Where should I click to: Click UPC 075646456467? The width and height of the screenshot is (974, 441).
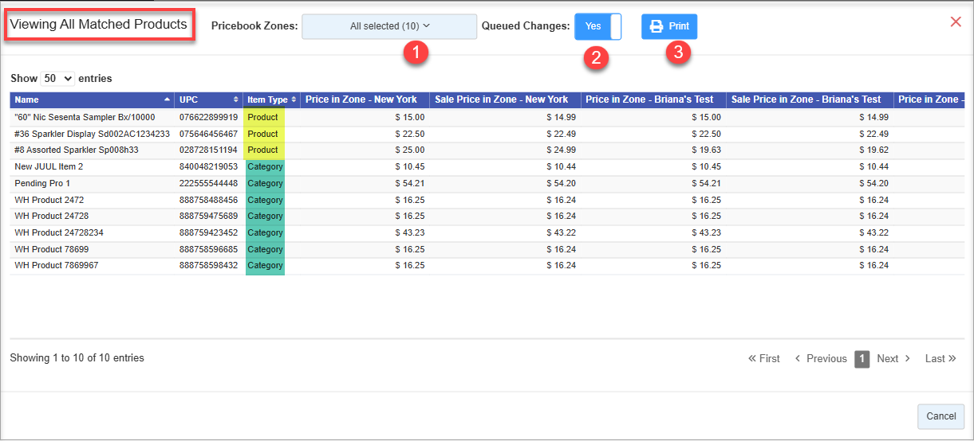tap(208, 134)
